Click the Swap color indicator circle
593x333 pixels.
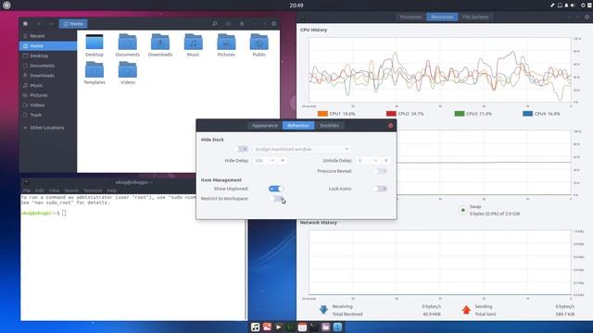point(462,210)
